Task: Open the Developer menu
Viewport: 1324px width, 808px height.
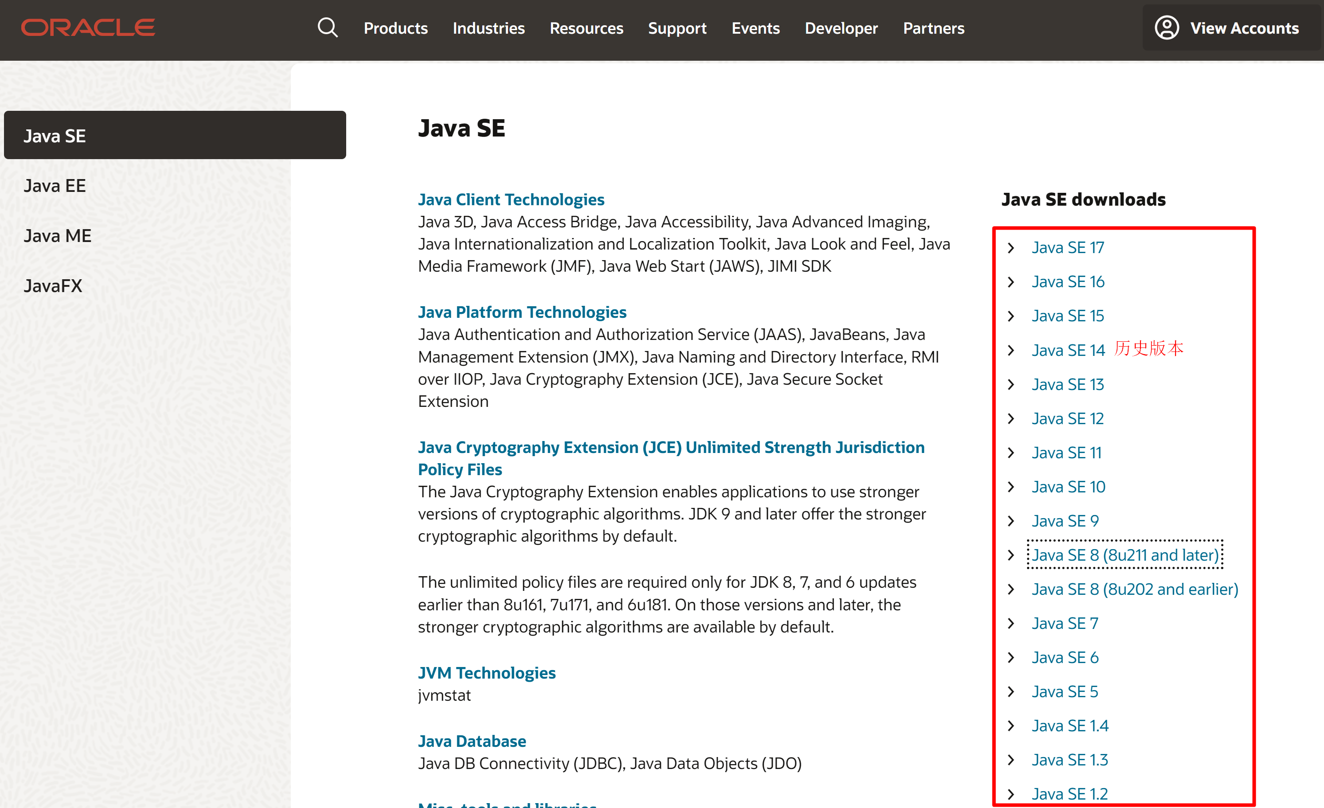Action: click(x=841, y=28)
